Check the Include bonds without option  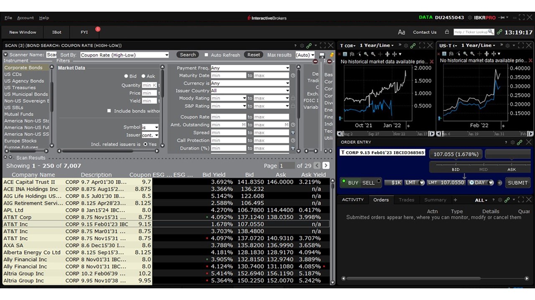tap(109, 111)
